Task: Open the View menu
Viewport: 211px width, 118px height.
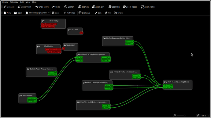Action: (x=28, y=2)
